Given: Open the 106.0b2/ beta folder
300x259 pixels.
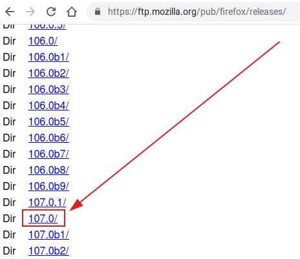Looking at the screenshot, I should (48, 73).
